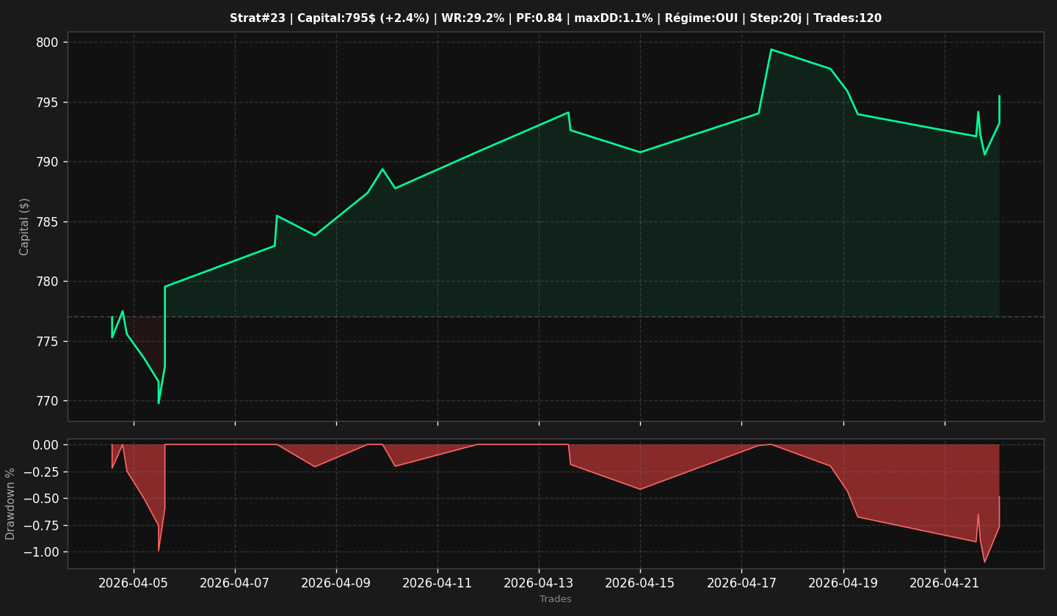This screenshot has height=616, width=1057.
Task: Click the Trades label under the x-axis
Action: (x=556, y=599)
